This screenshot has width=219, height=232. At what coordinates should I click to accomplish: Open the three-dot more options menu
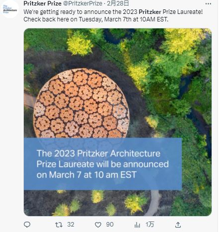tap(208, 3)
